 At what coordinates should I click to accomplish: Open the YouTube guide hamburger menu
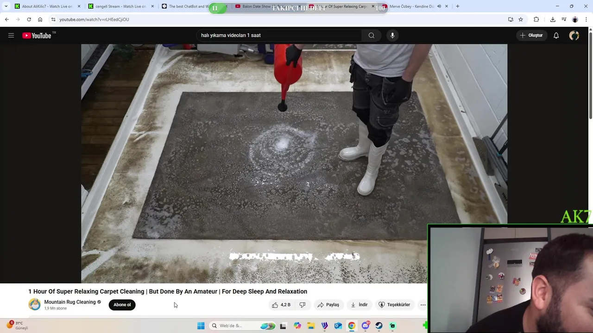coord(11,35)
